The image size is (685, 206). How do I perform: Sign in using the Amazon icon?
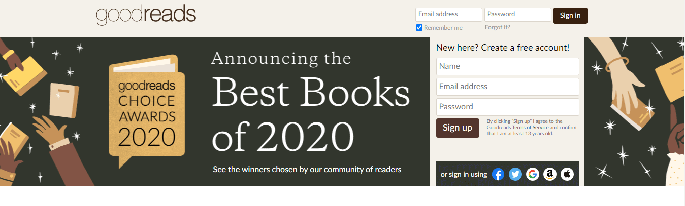[x=549, y=175]
